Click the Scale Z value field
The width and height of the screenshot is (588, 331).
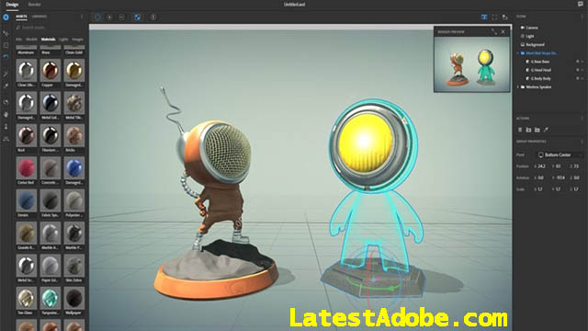[x=577, y=189]
